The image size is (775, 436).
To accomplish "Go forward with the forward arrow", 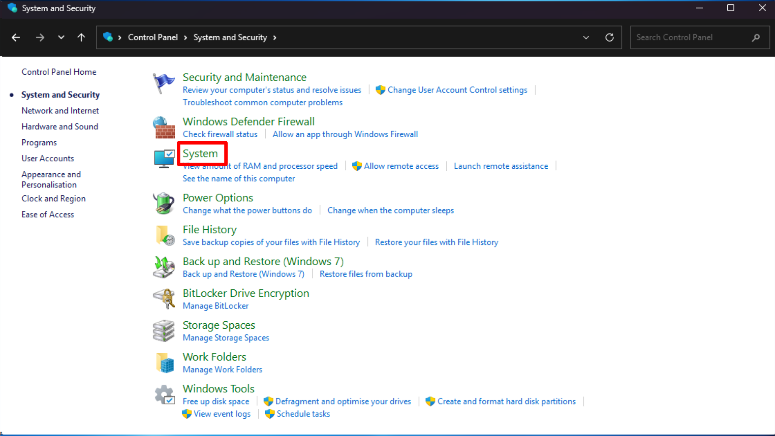I will click(40, 38).
